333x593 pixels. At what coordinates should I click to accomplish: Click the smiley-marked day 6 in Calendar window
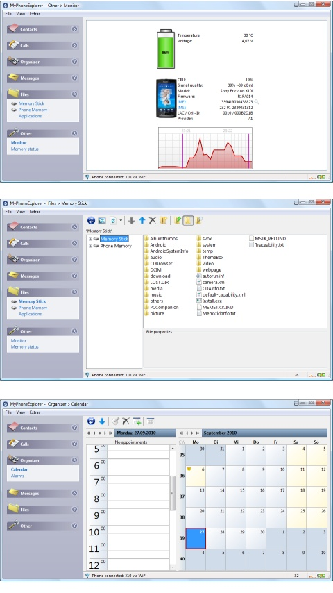tap(196, 476)
